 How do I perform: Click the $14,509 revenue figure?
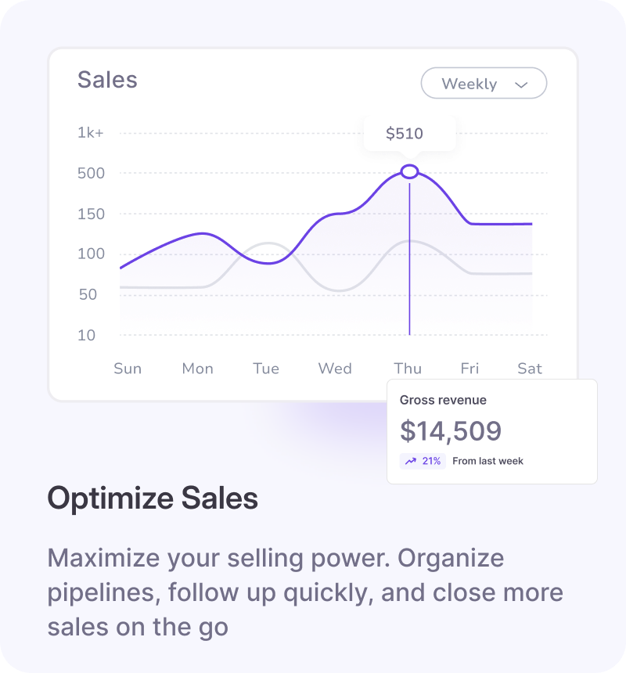[452, 431]
